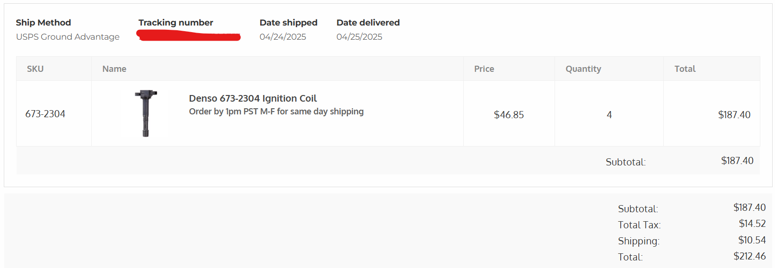The image size is (775, 268).
Task: Click the 04/25/2025 delivered date
Action: (x=359, y=37)
